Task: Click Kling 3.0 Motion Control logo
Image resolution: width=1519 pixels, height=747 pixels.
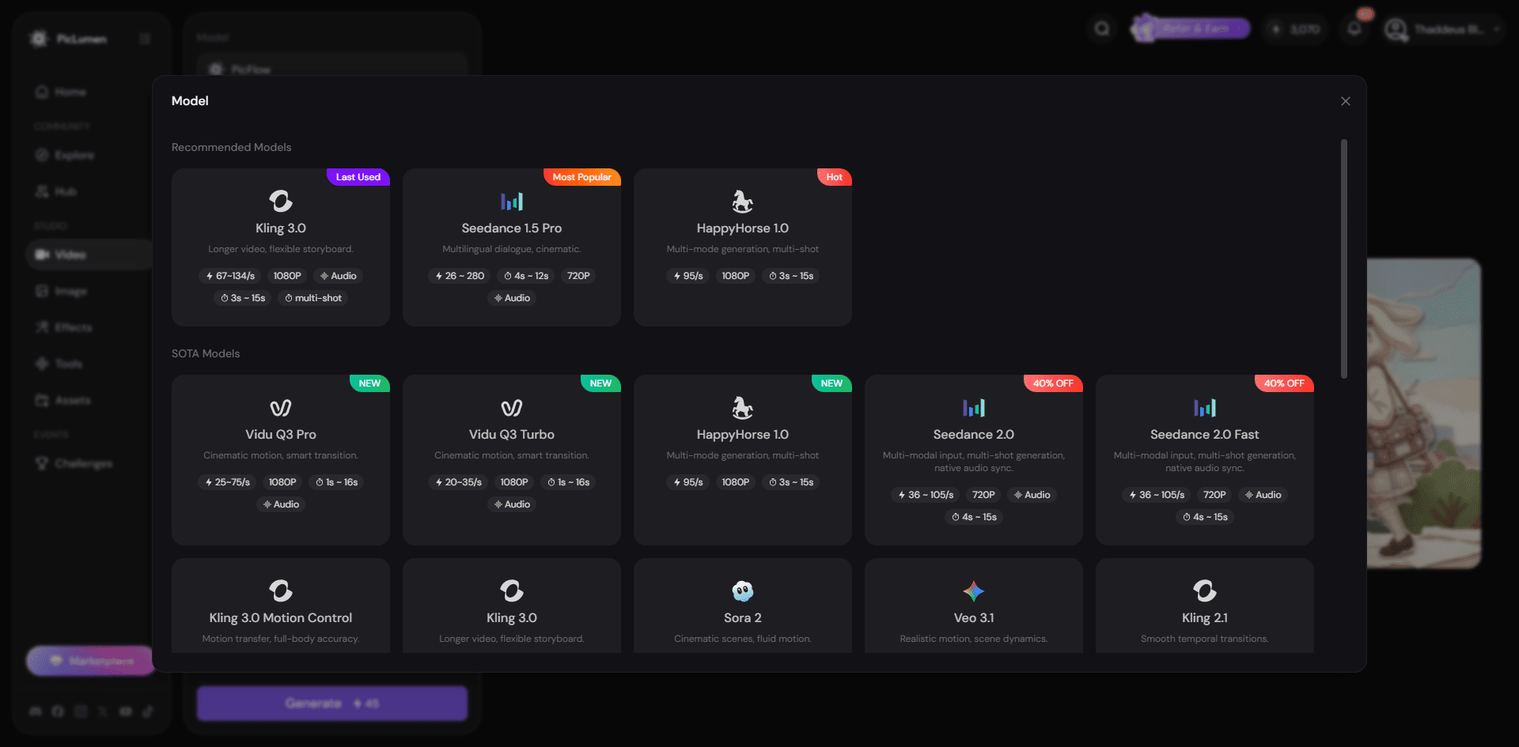Action: click(281, 590)
